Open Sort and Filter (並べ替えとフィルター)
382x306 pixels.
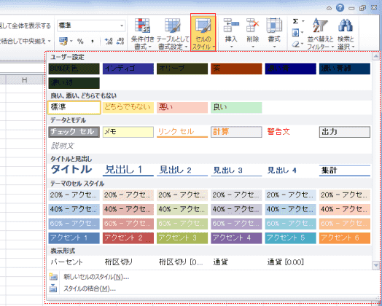[320, 33]
